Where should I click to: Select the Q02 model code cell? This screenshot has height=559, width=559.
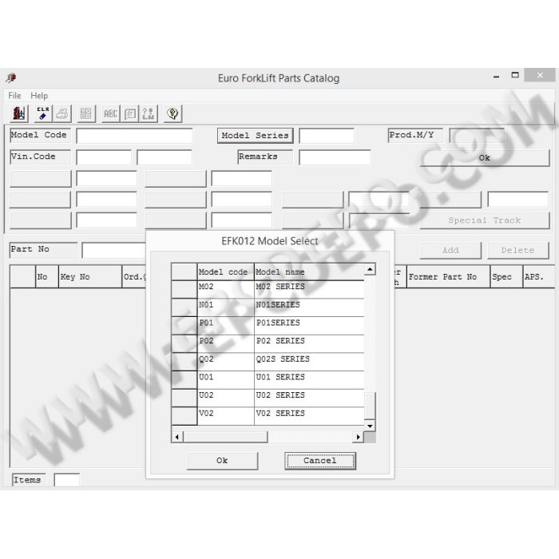coord(226,363)
